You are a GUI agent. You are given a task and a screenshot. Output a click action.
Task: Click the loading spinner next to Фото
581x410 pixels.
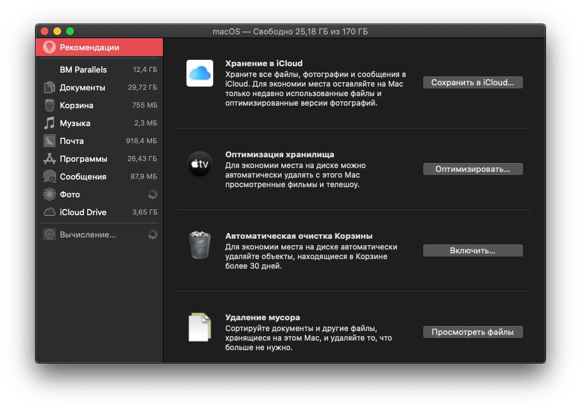click(x=153, y=194)
